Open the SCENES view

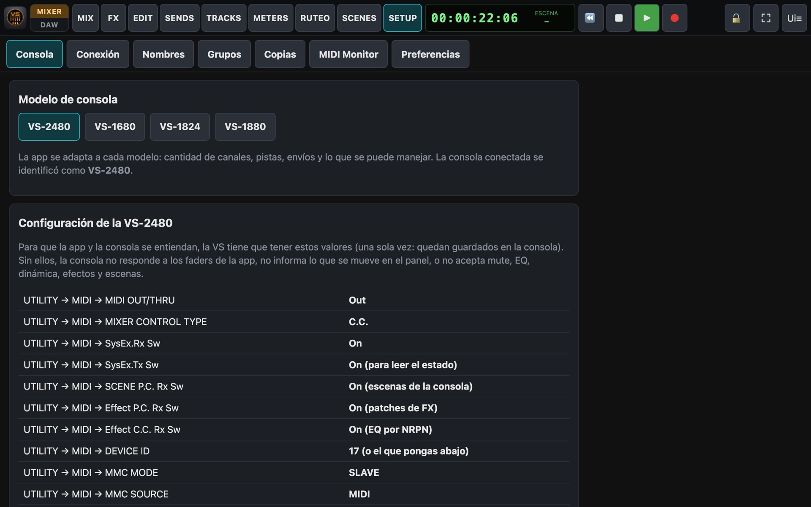click(359, 18)
